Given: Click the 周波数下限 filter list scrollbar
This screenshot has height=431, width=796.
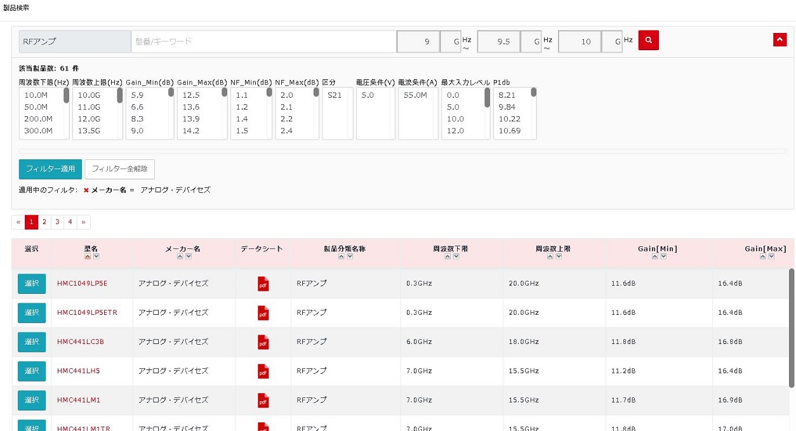Looking at the screenshot, I should 66,95.
